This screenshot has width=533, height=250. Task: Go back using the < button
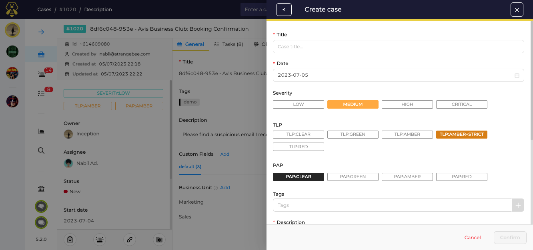tap(284, 10)
